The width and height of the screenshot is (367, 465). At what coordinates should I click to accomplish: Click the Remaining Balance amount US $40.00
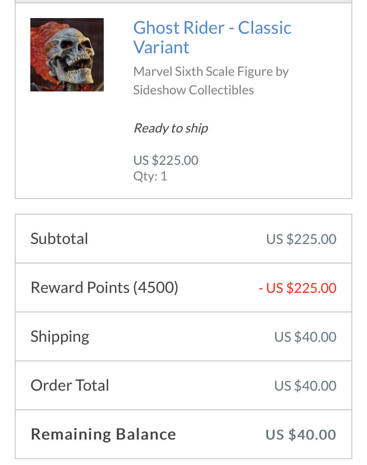[301, 435]
